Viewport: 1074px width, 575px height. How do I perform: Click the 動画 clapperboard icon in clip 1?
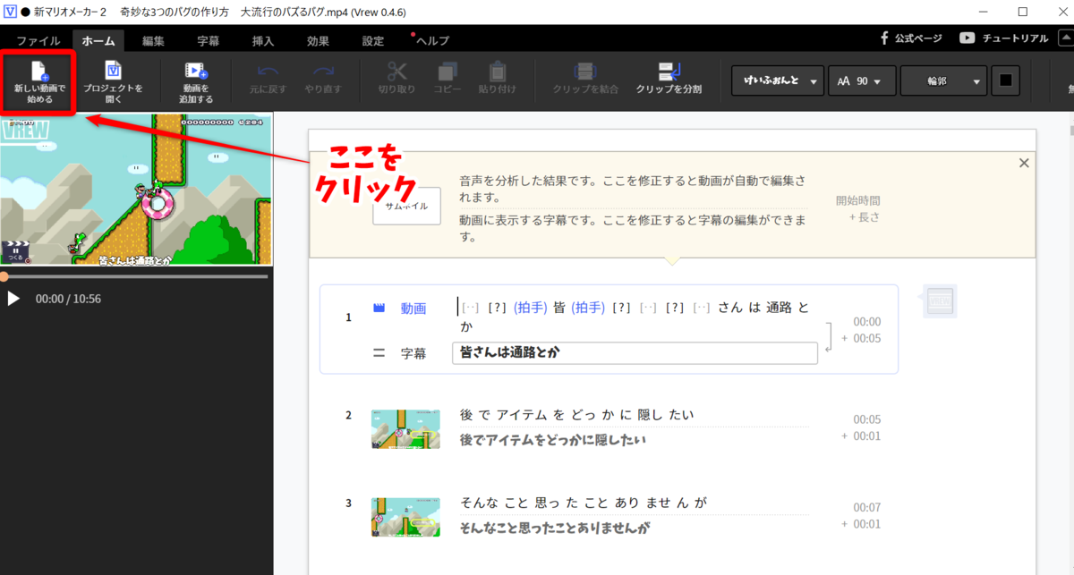379,308
